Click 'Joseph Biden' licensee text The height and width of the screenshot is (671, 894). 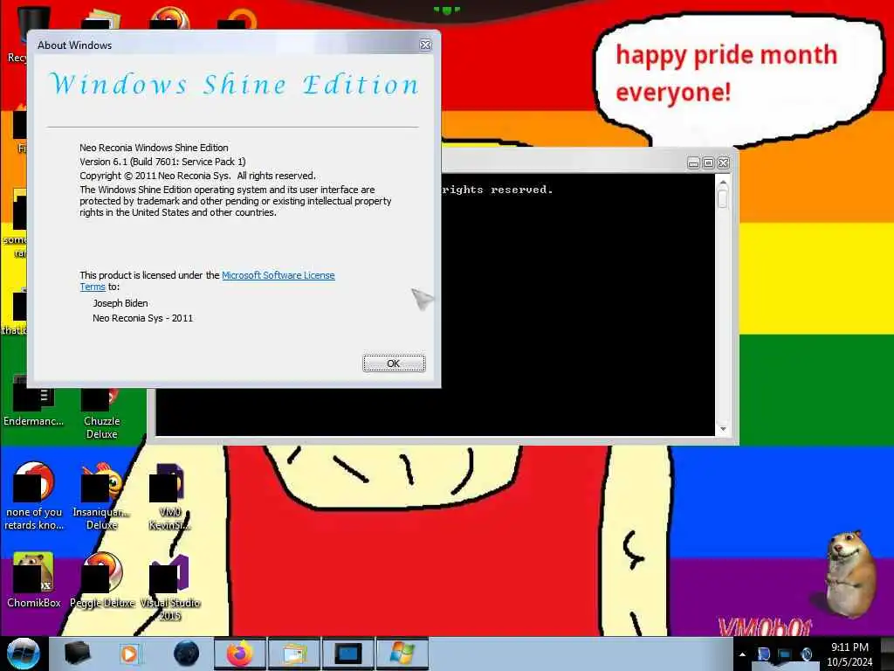tap(120, 303)
